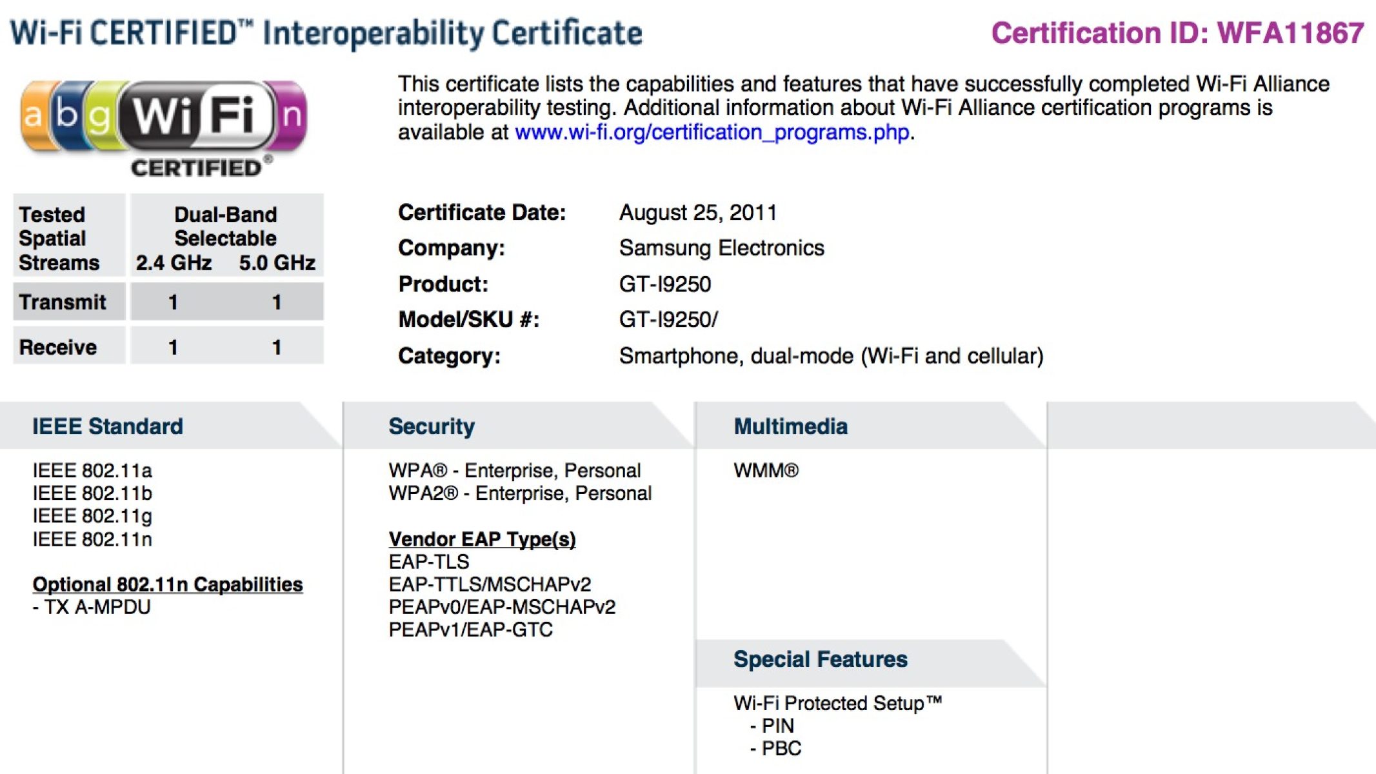Click the purple 'n' badge in logo
Screen dimensions: 1376x774
pos(291,116)
